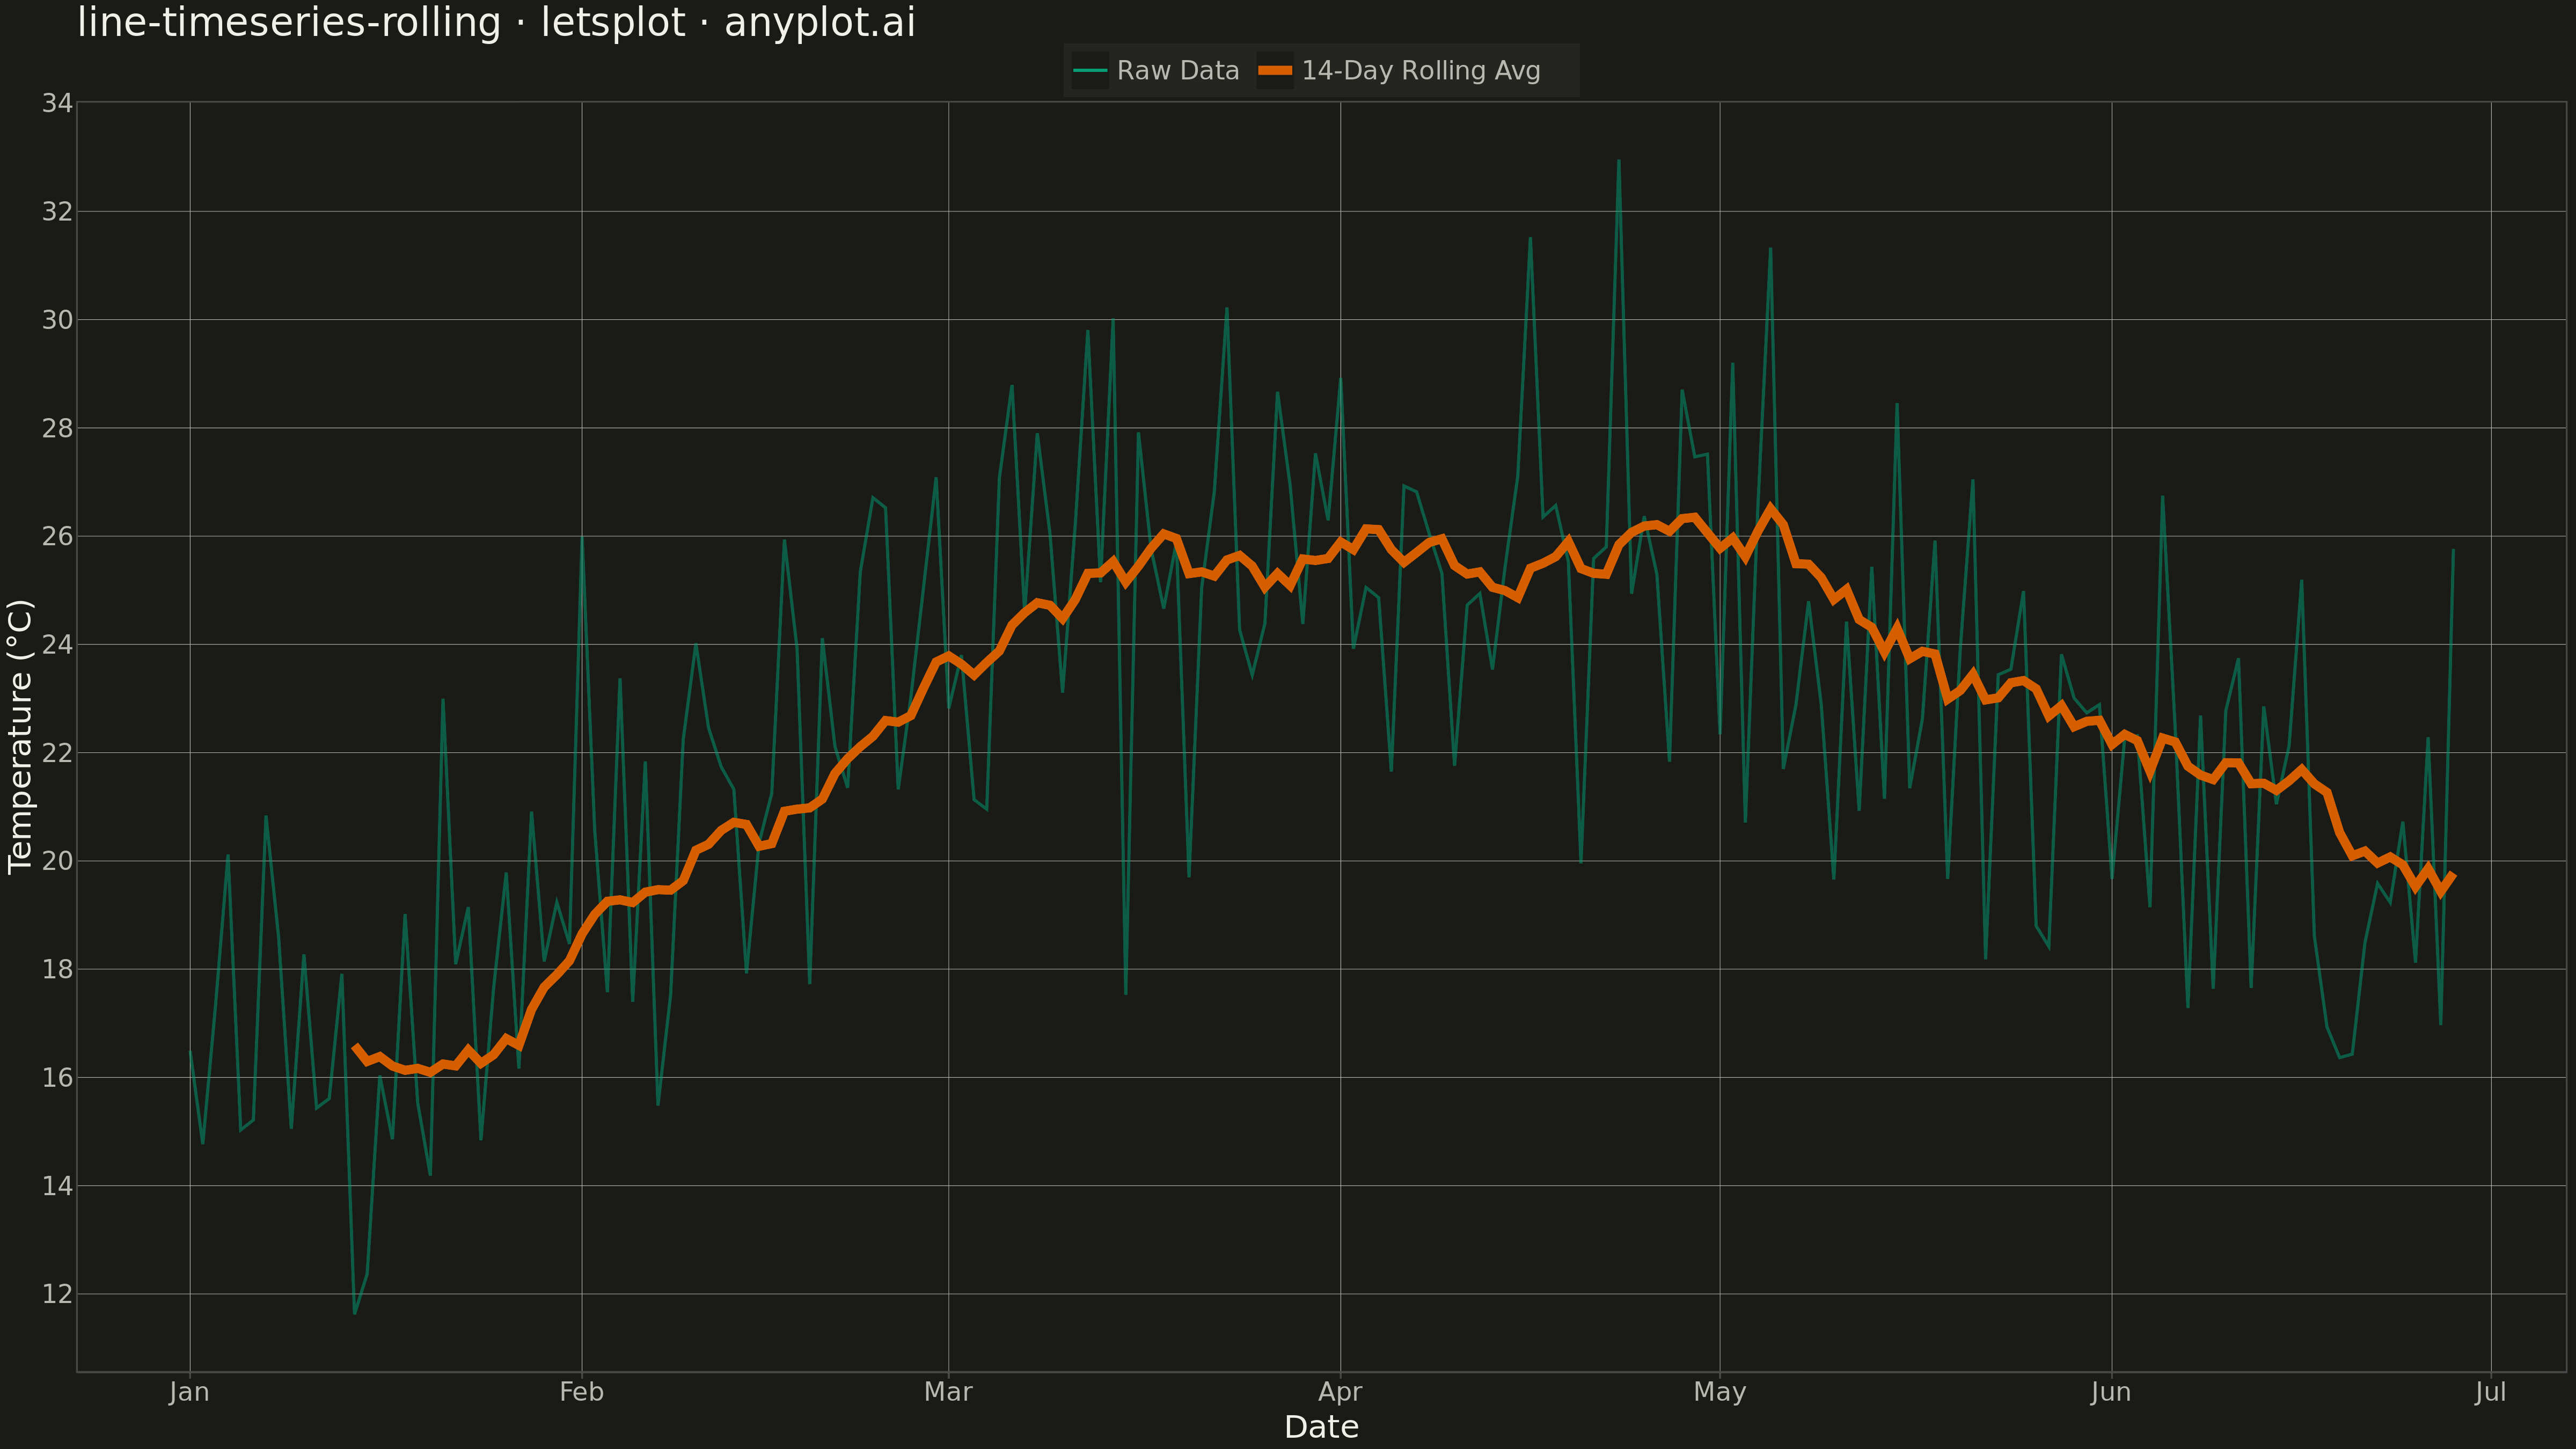This screenshot has height=1449, width=2576.
Task: Click the Temperature (°C) axis title
Action: (x=20, y=737)
